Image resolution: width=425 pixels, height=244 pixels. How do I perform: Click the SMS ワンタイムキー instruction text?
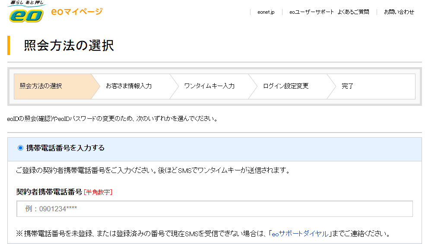pyautogui.click(x=152, y=170)
